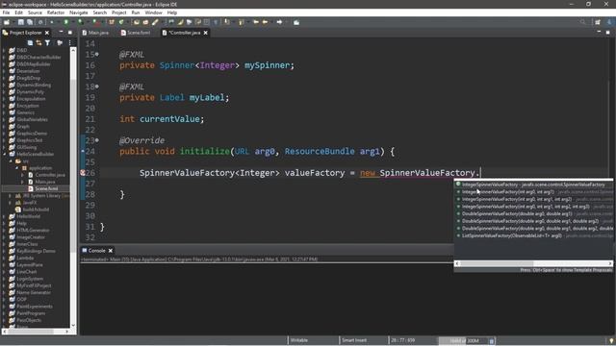
Task: Click the Save toolbar icon
Action: tap(21, 22)
